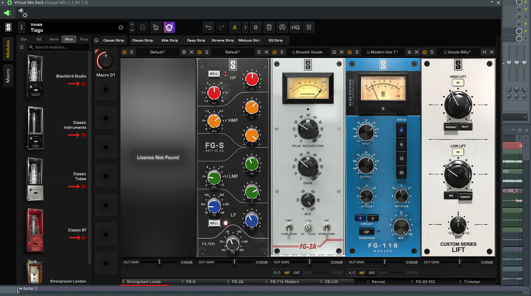The width and height of the screenshot is (531, 296).
Task: Remove the Vocals Silky Lift module
Action: tap(492, 52)
